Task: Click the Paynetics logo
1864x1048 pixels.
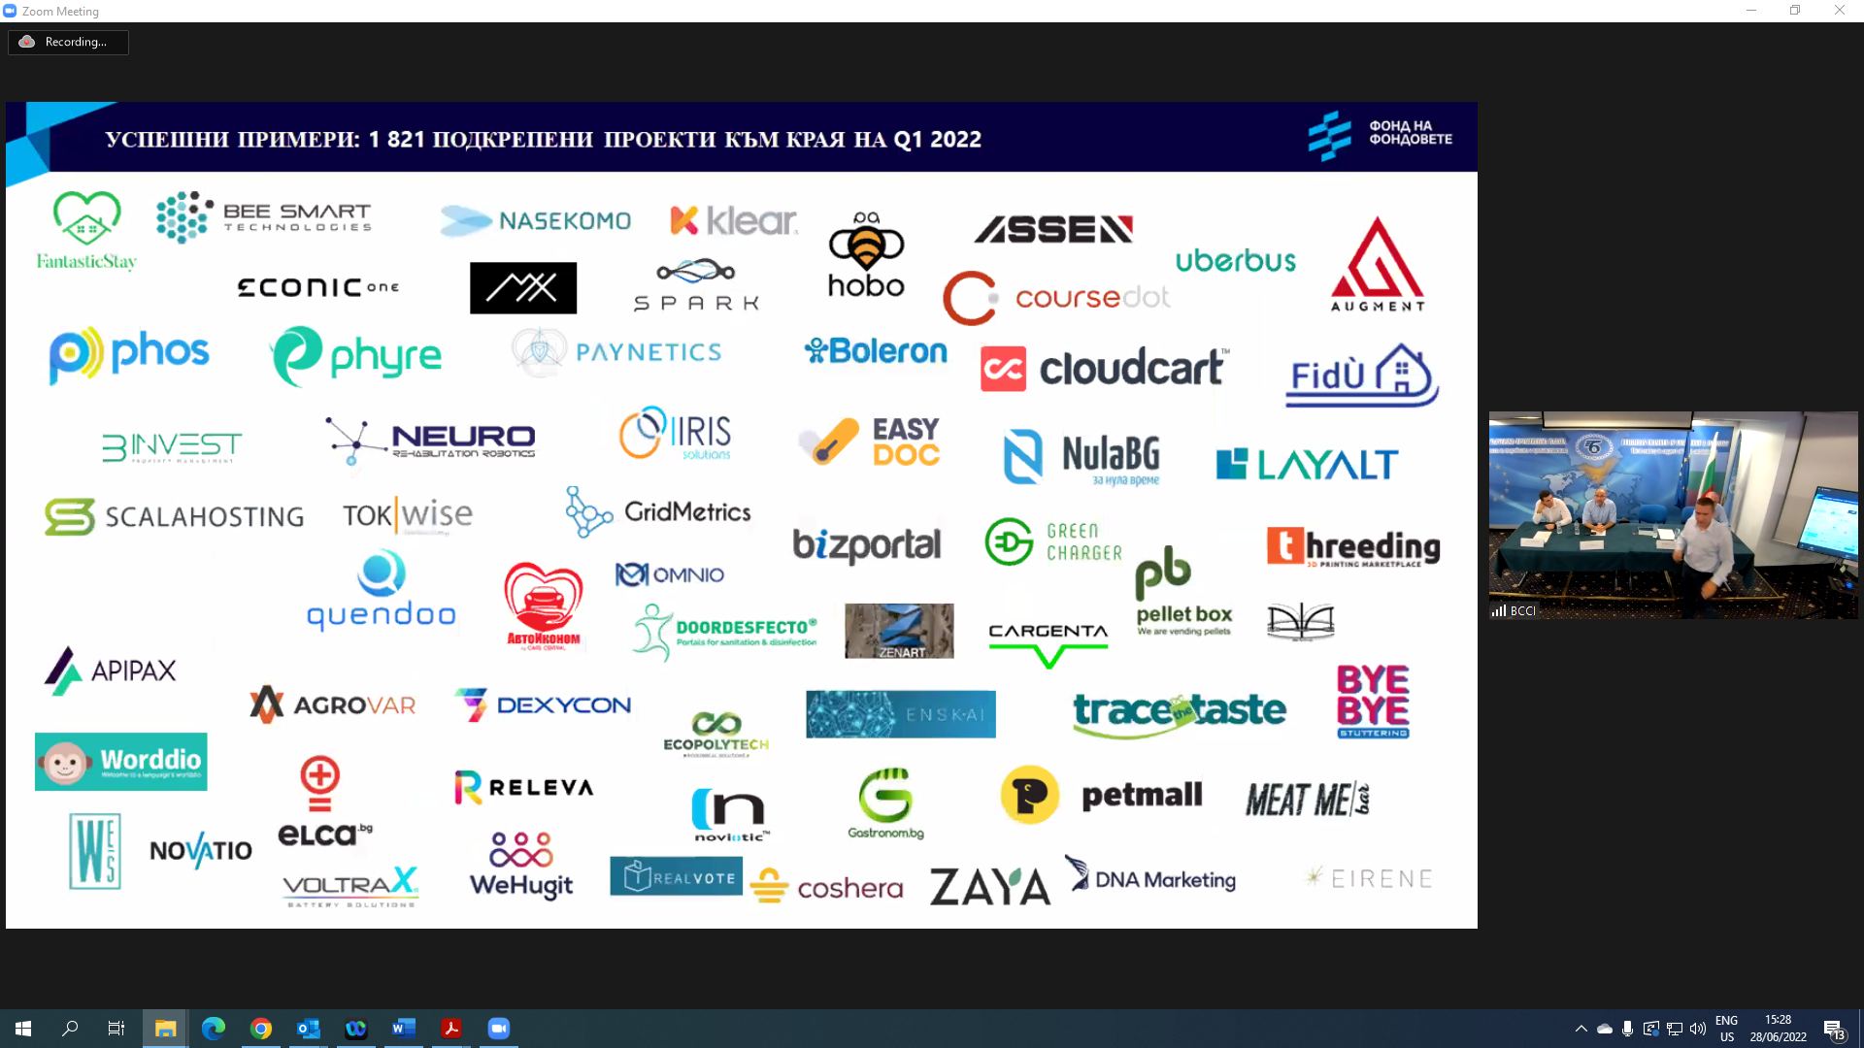Action: click(x=616, y=351)
